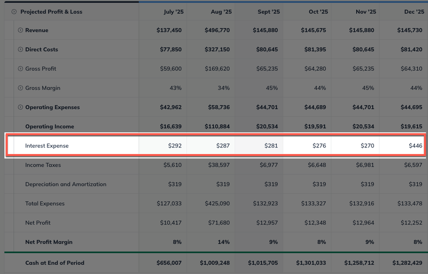Select the Interest Expense row label
This screenshot has height=274, width=428.
pyautogui.click(x=47, y=146)
